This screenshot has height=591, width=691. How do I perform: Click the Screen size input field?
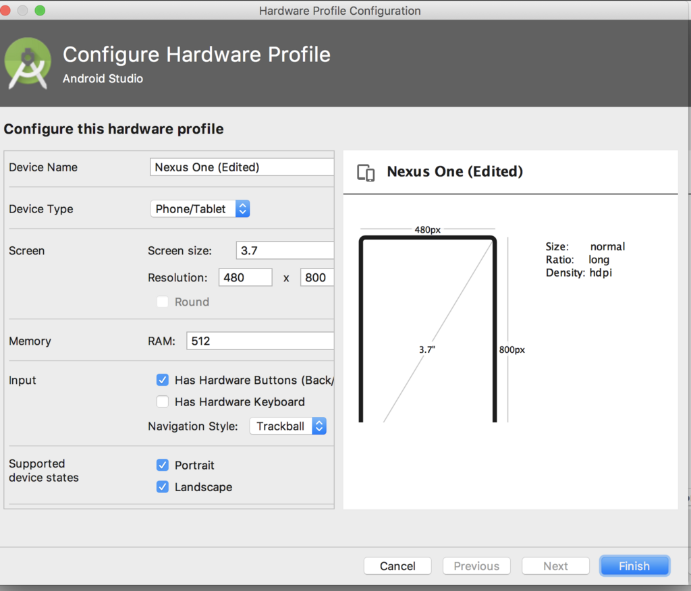coord(285,250)
